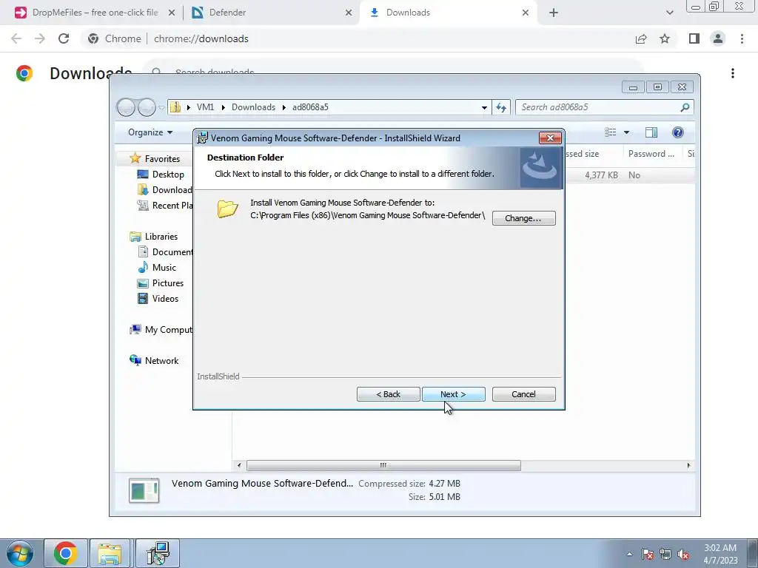This screenshot has height=568, width=758.
Task: Click Explorer horizontal scrollbar thumb
Action: click(383, 466)
